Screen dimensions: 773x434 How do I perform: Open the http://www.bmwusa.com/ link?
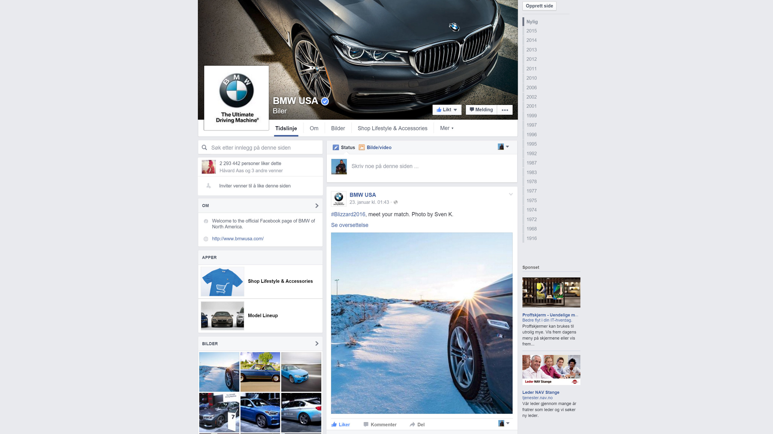click(238, 239)
